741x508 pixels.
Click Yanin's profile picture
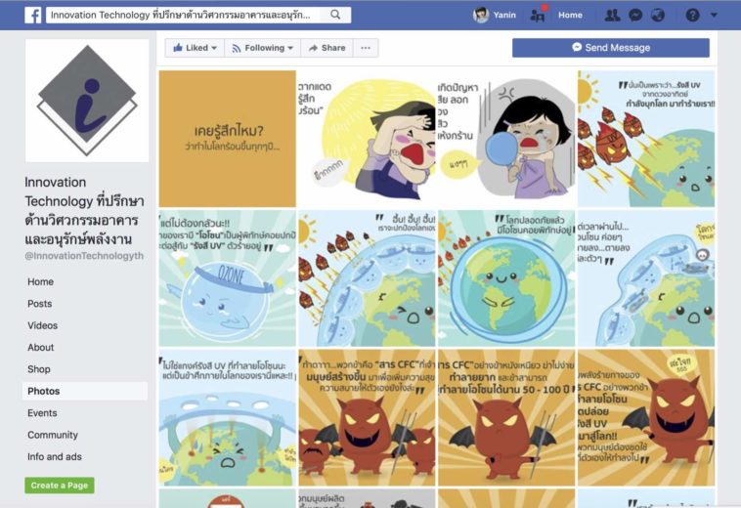click(x=481, y=15)
